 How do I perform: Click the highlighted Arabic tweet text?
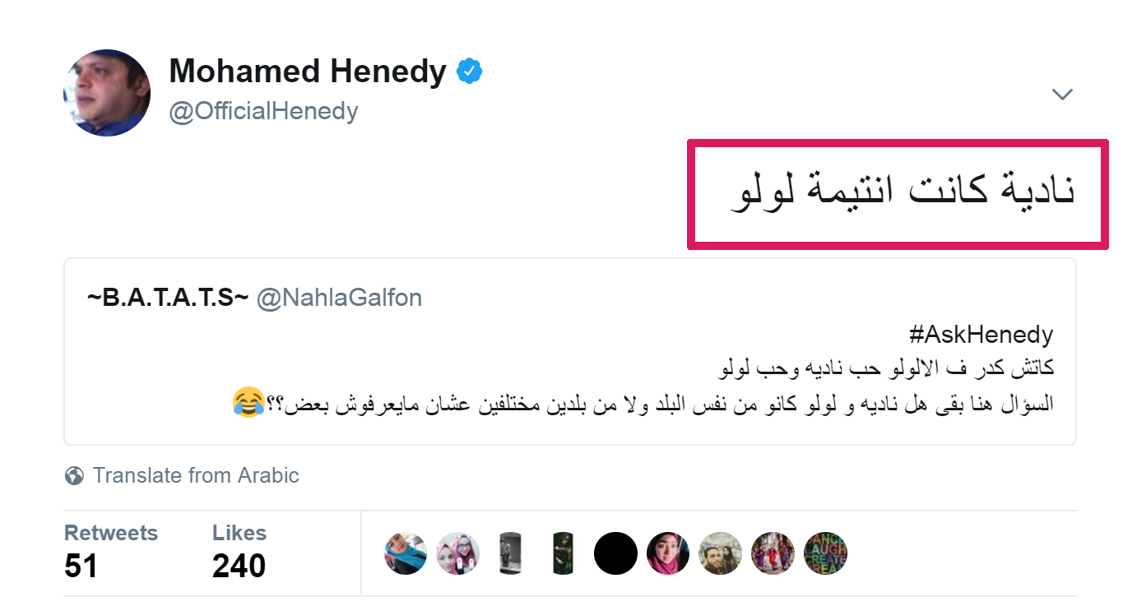[x=903, y=194]
